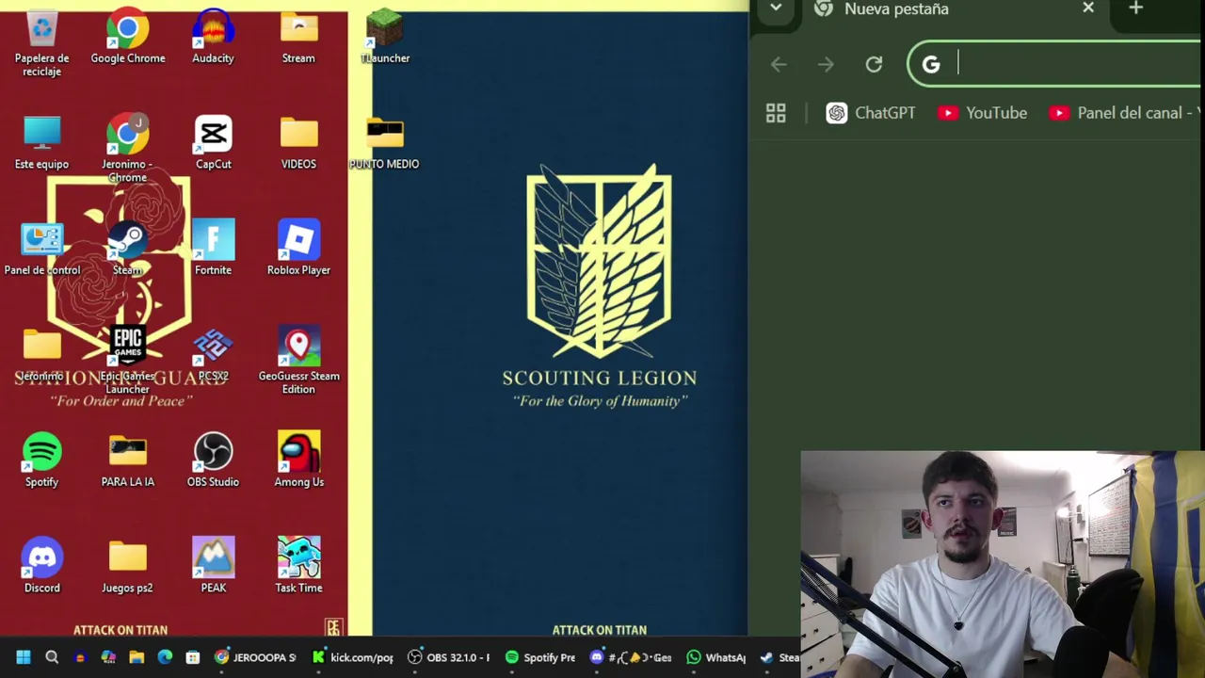Expand Chrome tab search dropdown arrow

pos(775,8)
